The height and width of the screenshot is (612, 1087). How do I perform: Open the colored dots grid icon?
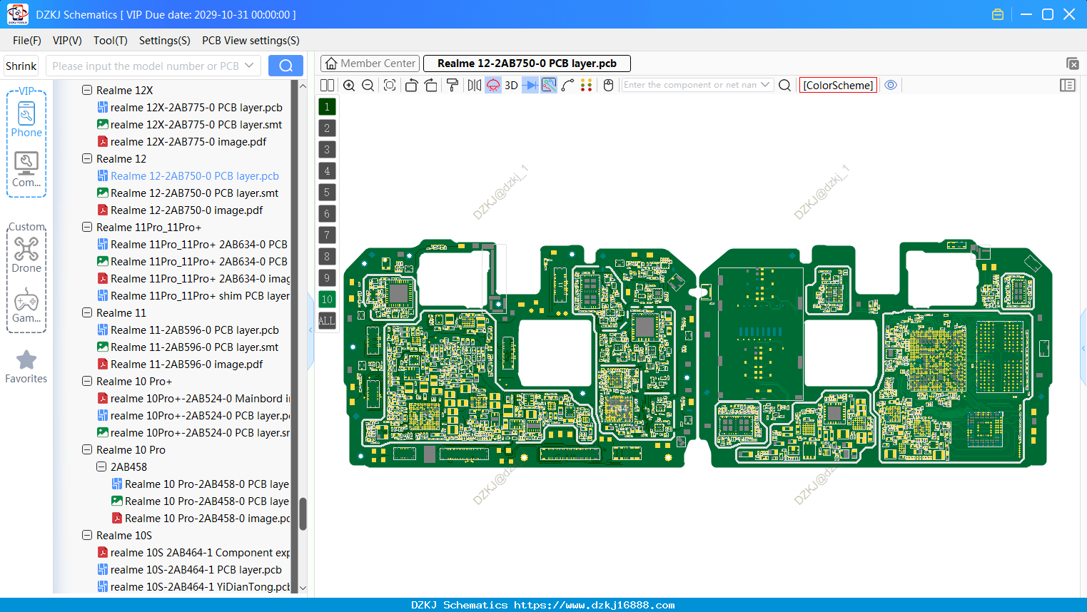pyautogui.click(x=586, y=85)
